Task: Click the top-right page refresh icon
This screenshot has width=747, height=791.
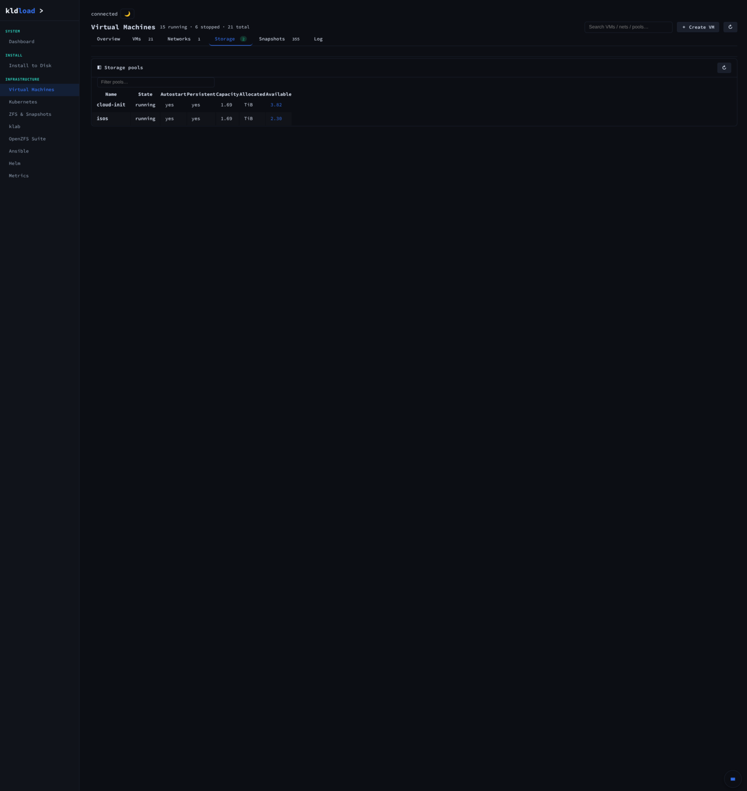Action: pyautogui.click(x=730, y=27)
